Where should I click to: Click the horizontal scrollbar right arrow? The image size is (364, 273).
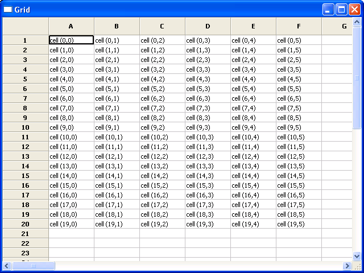(348, 266)
